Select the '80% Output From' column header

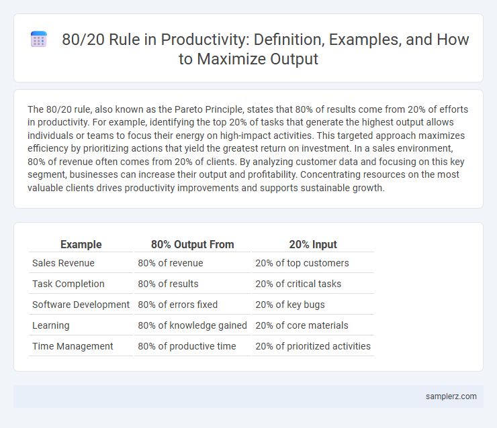pos(192,244)
